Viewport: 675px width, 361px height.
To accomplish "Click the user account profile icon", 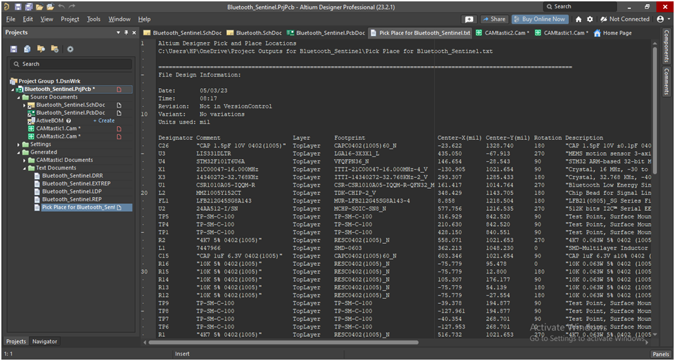I will click(x=661, y=19).
